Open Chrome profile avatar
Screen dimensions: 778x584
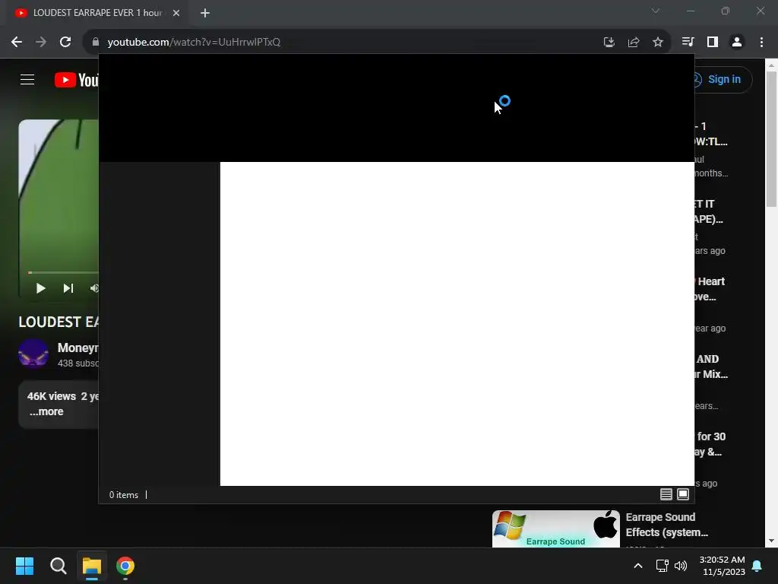point(737,43)
